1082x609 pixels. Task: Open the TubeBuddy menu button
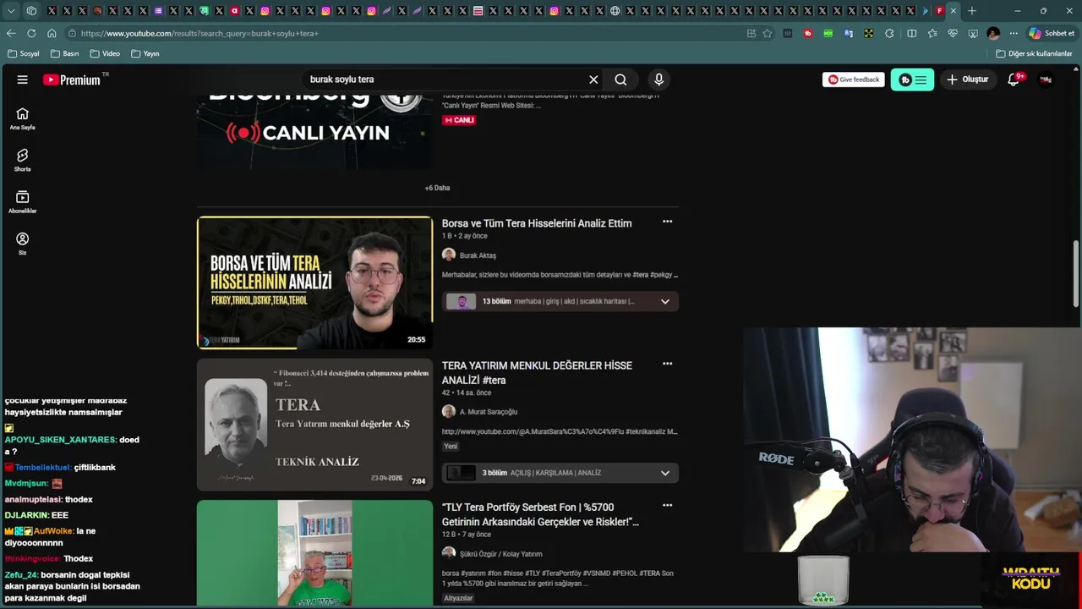912,80
